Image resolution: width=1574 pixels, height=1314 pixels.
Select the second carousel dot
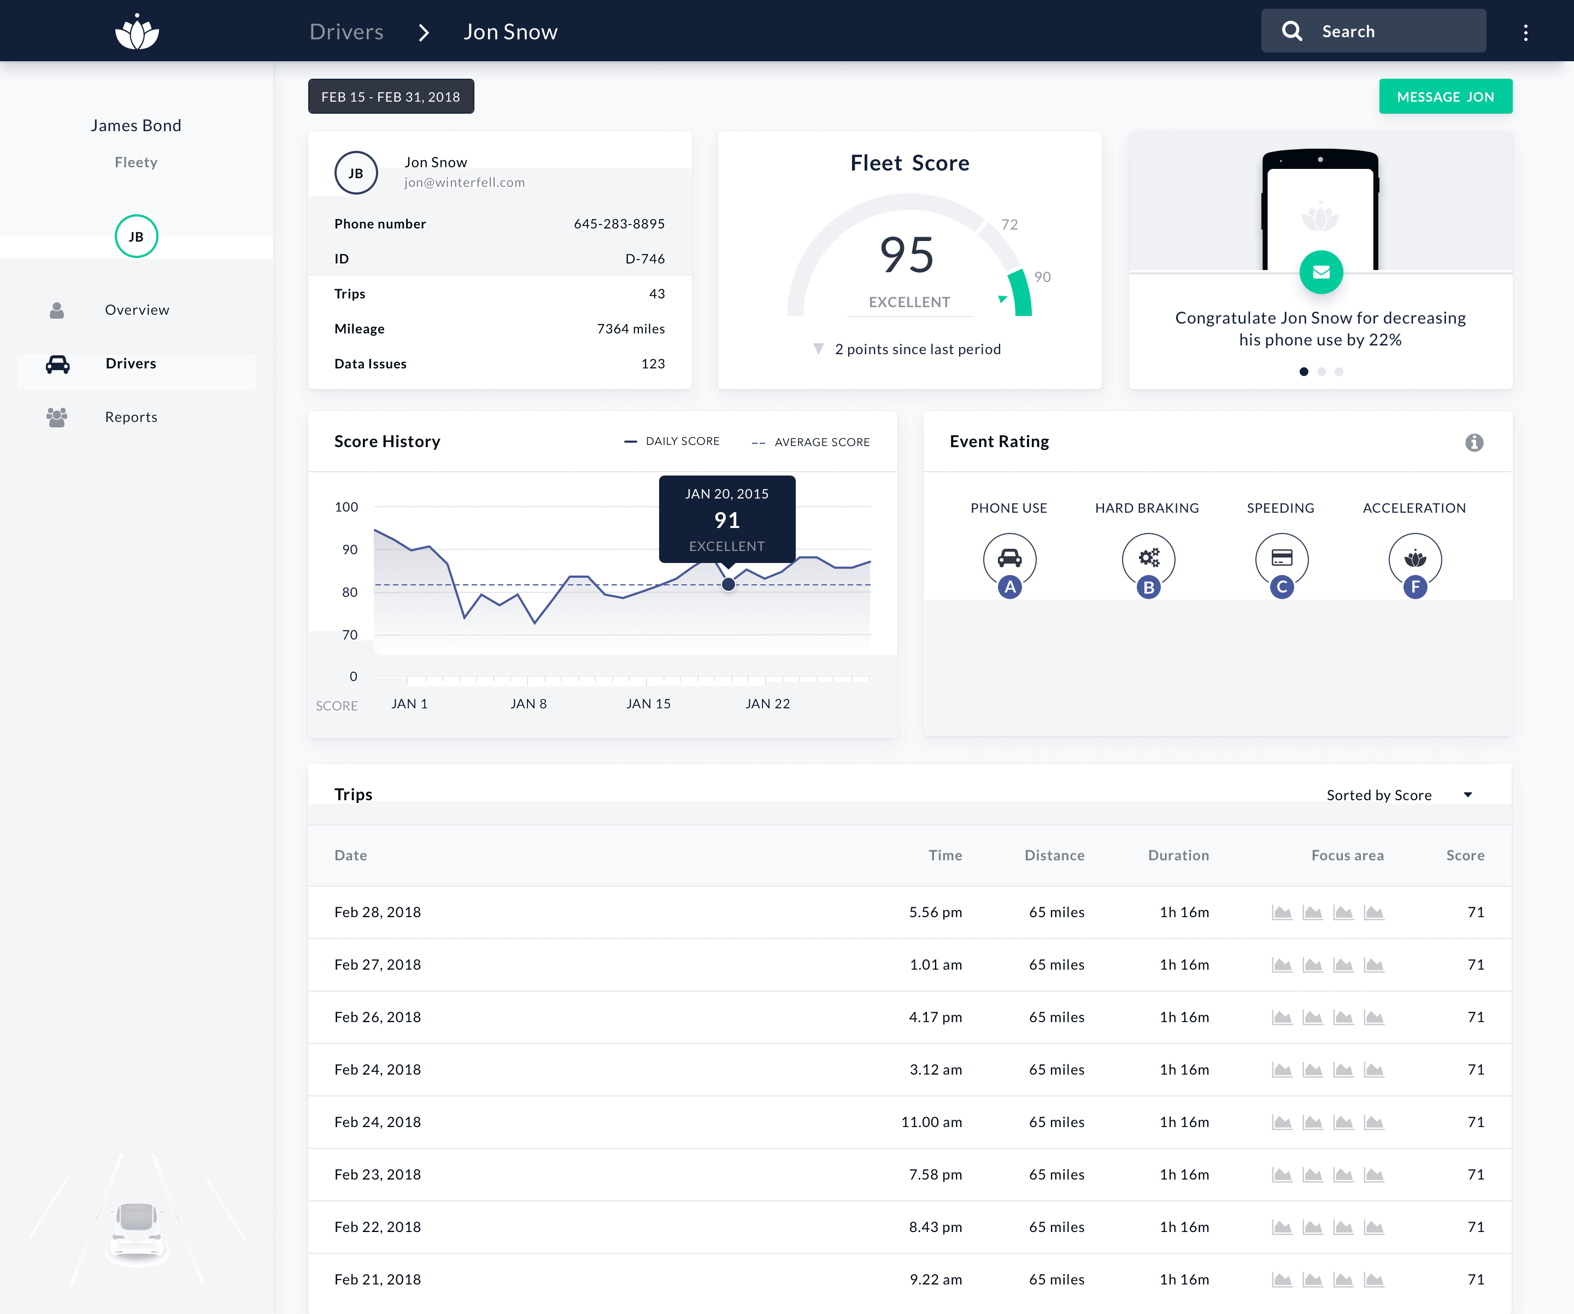coord(1322,372)
